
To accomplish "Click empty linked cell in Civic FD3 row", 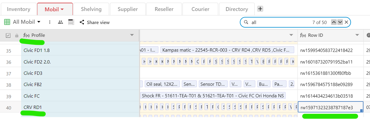I will [219, 73].
